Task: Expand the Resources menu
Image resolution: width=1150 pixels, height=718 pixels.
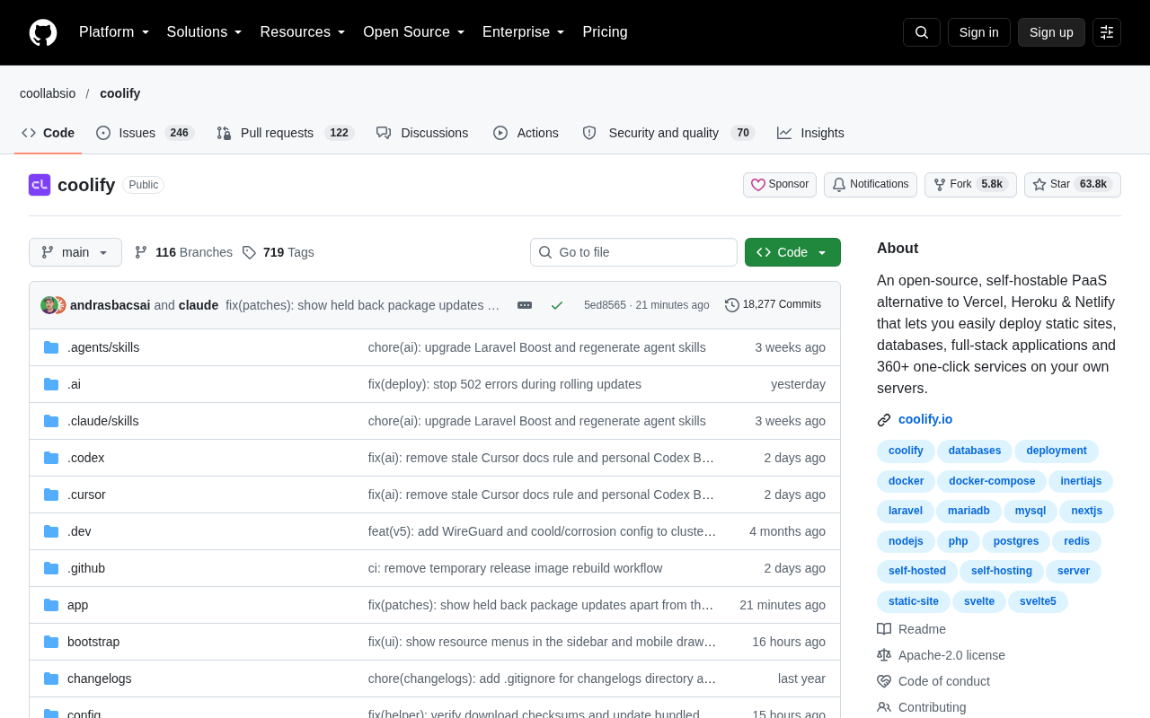Action: pos(303,32)
